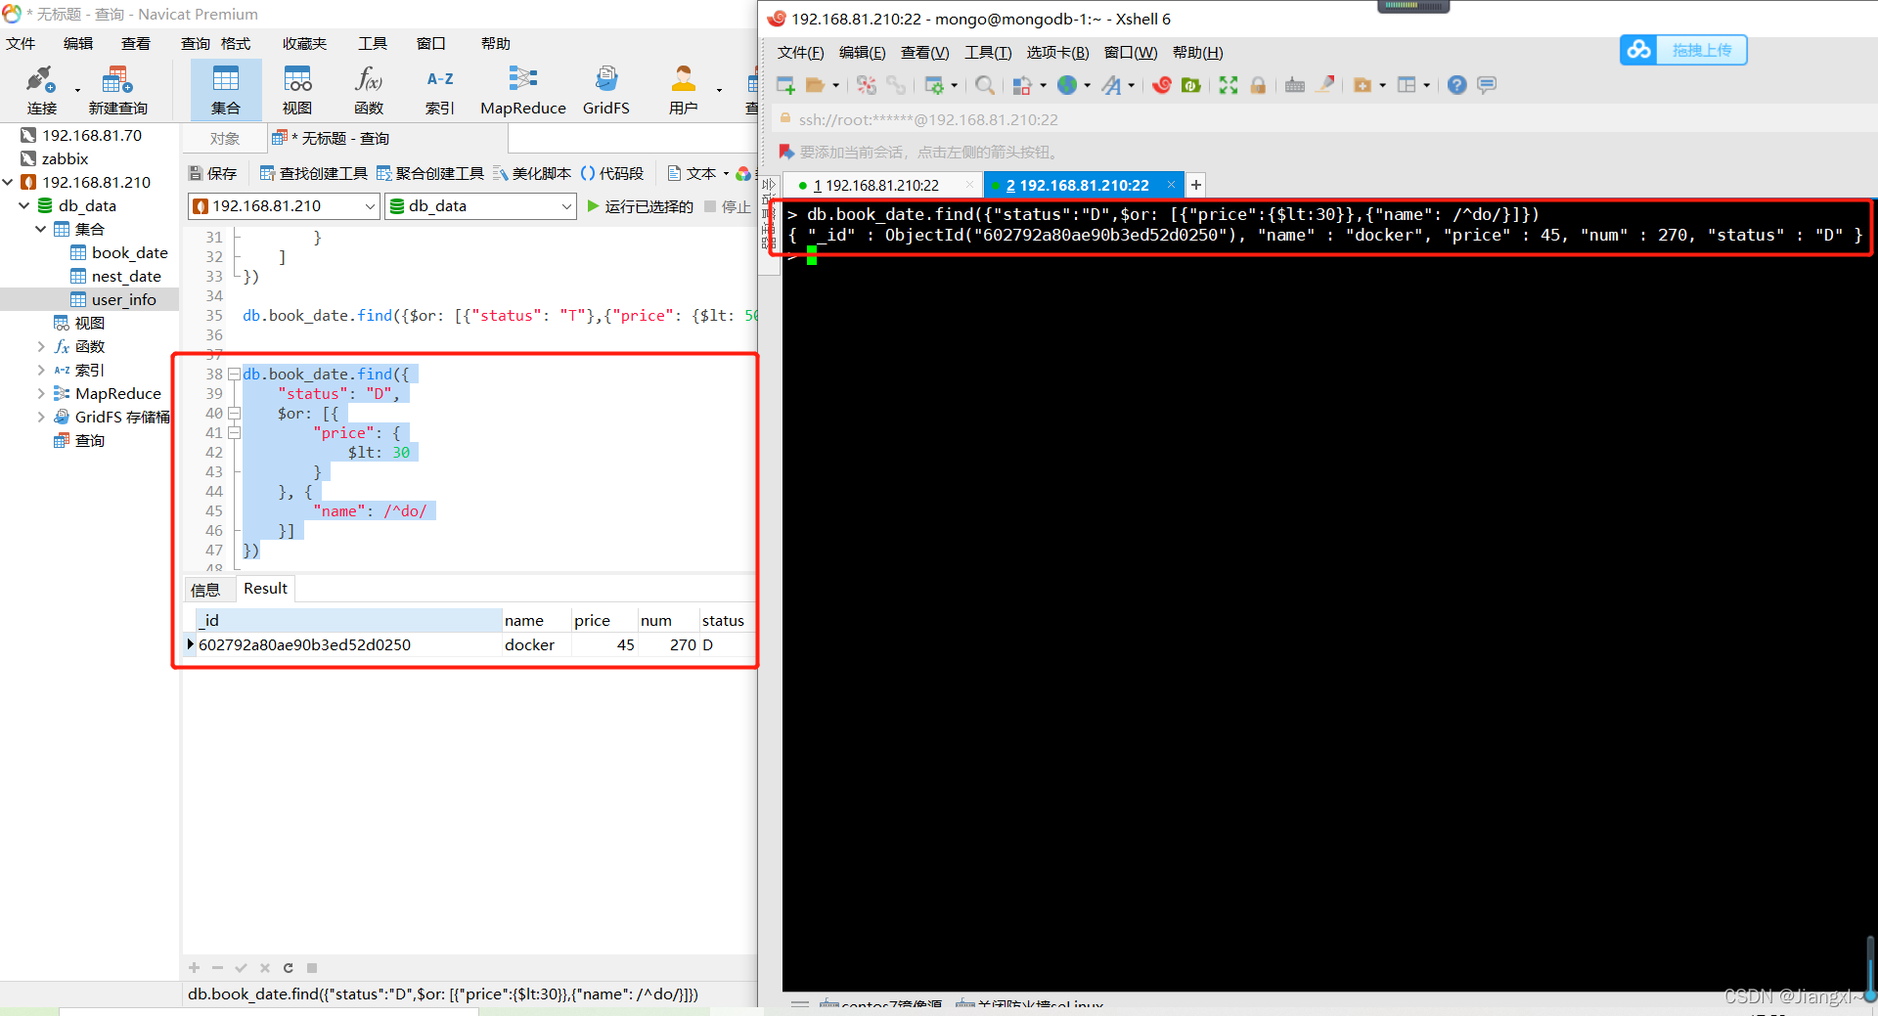
Task: Click the 美化脚本 beautify script button
Action: (532, 173)
